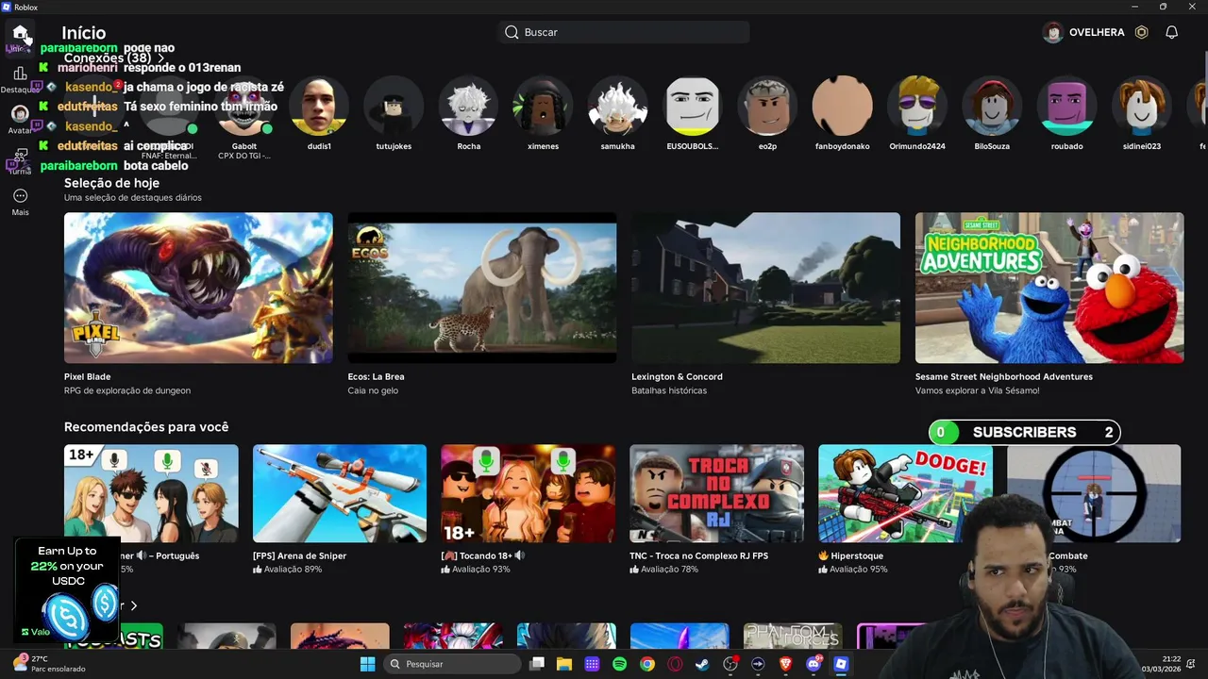The image size is (1208, 679).
Task: Open the Turma party icon in sidebar
Action: pyautogui.click(x=20, y=155)
